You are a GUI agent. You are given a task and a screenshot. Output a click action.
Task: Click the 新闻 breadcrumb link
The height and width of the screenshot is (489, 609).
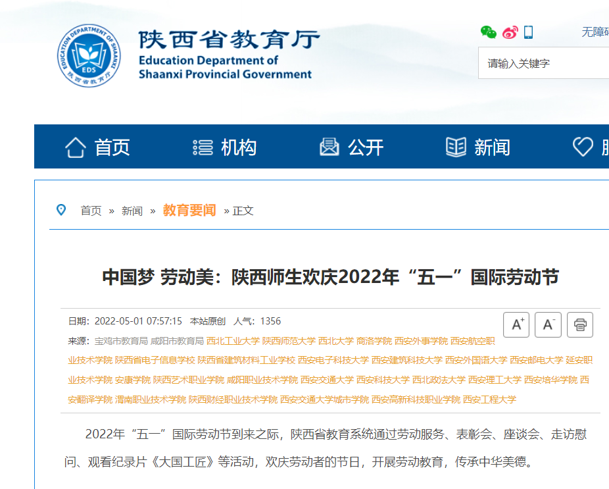[x=132, y=211]
